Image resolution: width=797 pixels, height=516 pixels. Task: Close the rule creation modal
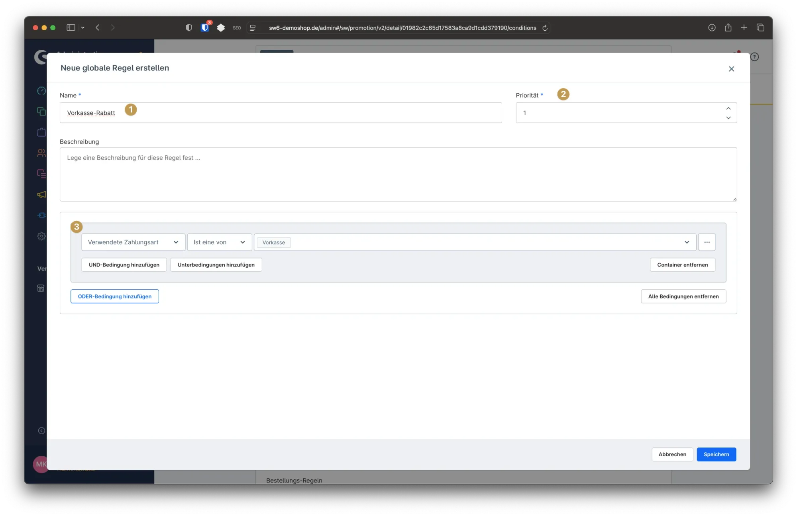[x=731, y=69]
